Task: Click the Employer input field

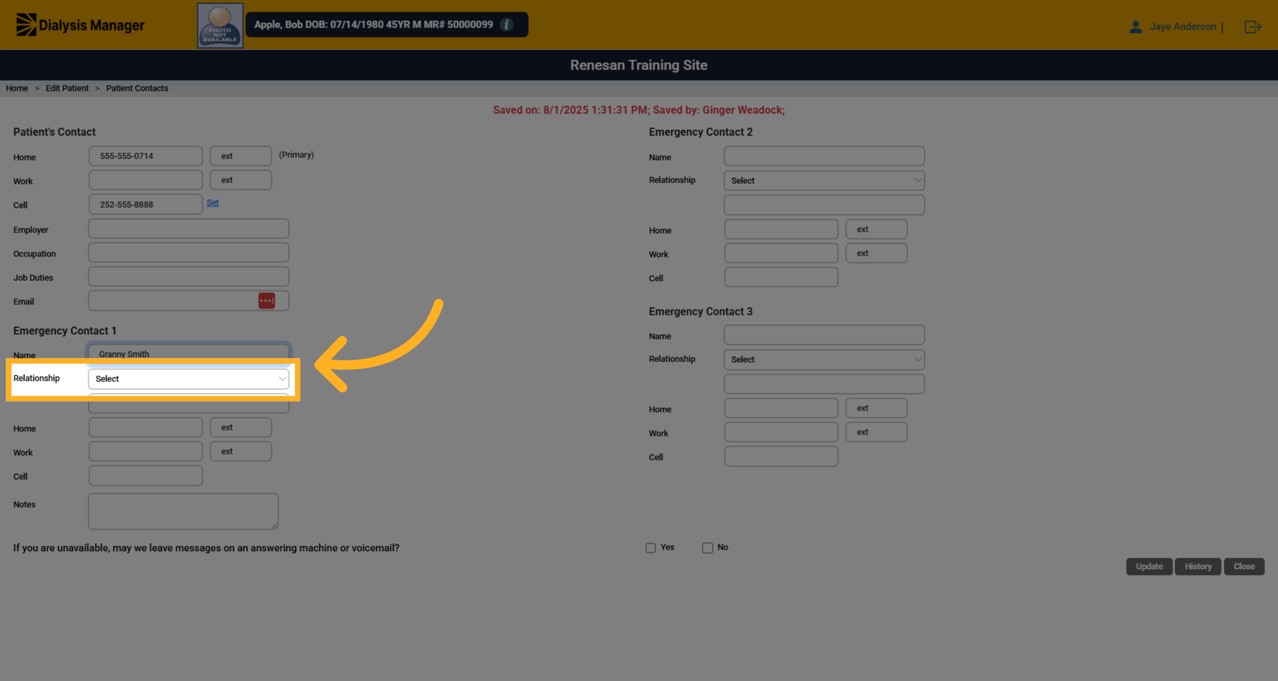Action: click(189, 229)
